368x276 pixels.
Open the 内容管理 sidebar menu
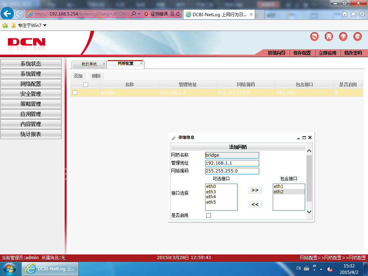click(31, 124)
